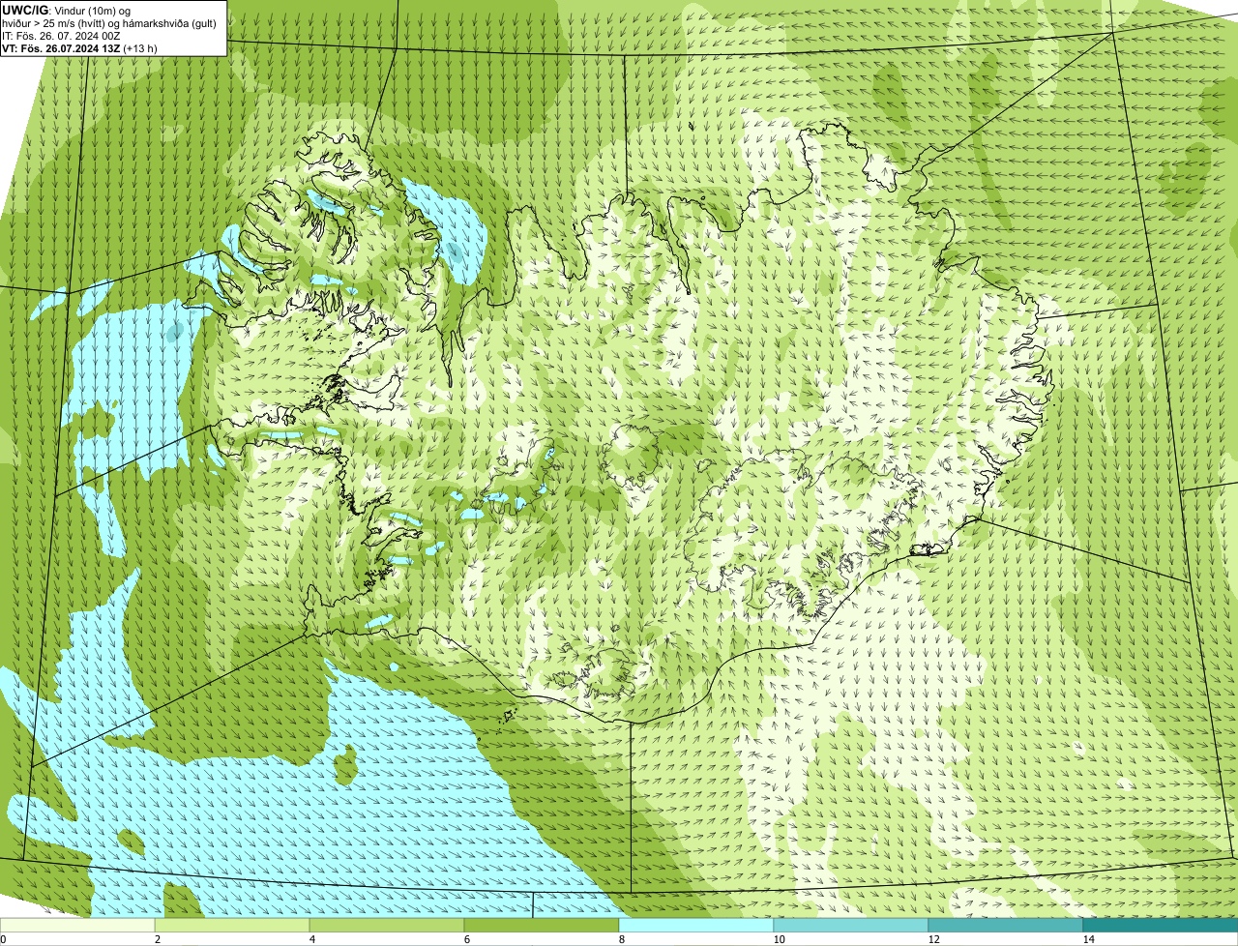1238x946 pixels.
Task: Click the "6" label under the color scale
Action: (466, 939)
